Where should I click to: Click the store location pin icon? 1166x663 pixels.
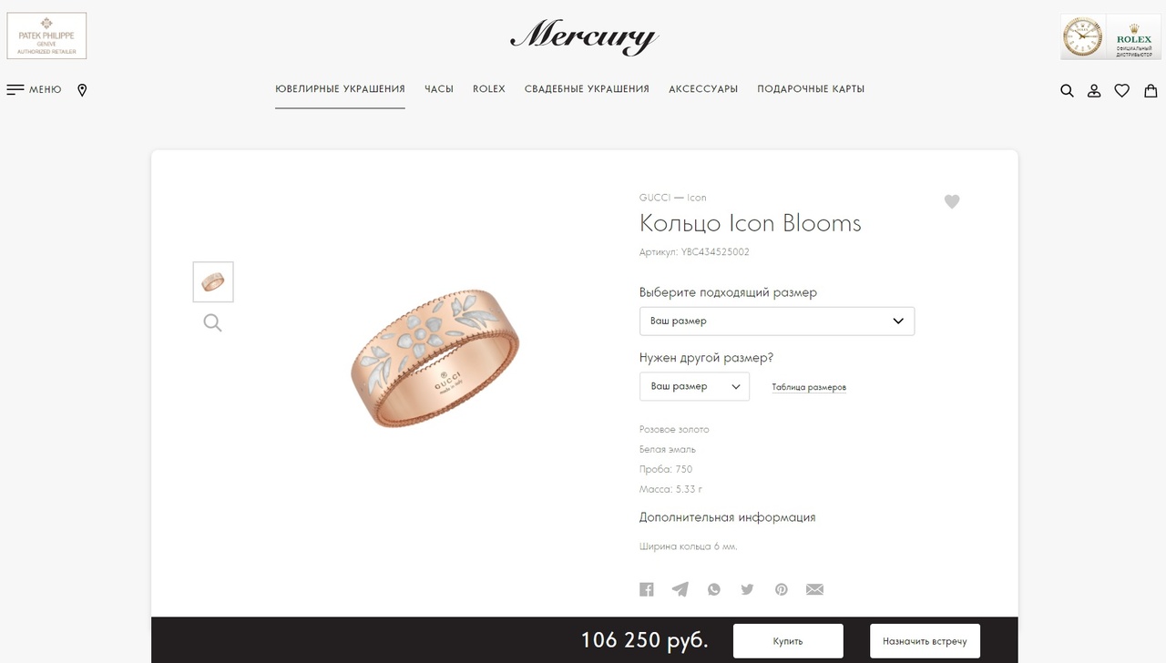(x=82, y=90)
